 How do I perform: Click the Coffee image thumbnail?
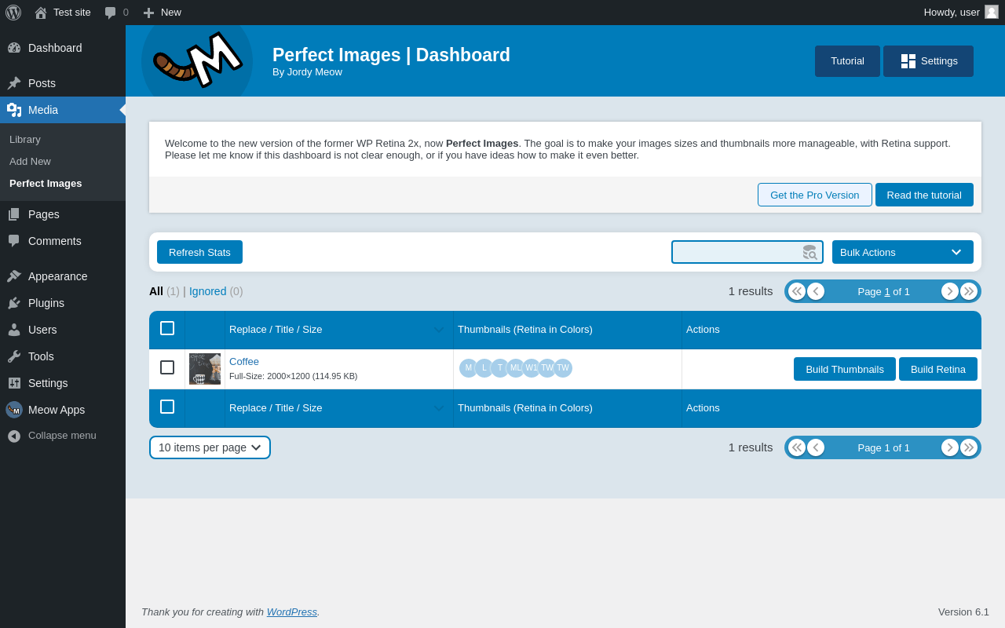pyautogui.click(x=205, y=369)
